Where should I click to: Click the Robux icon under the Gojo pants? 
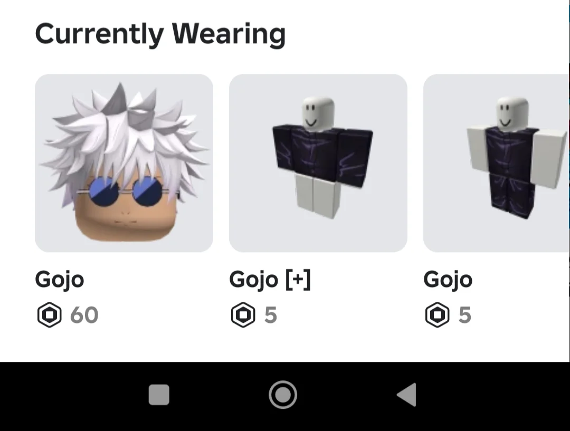tap(438, 315)
